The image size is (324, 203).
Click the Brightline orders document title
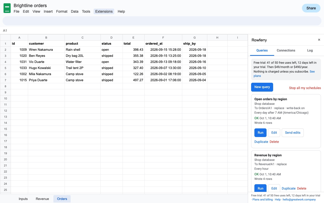point(30,6)
